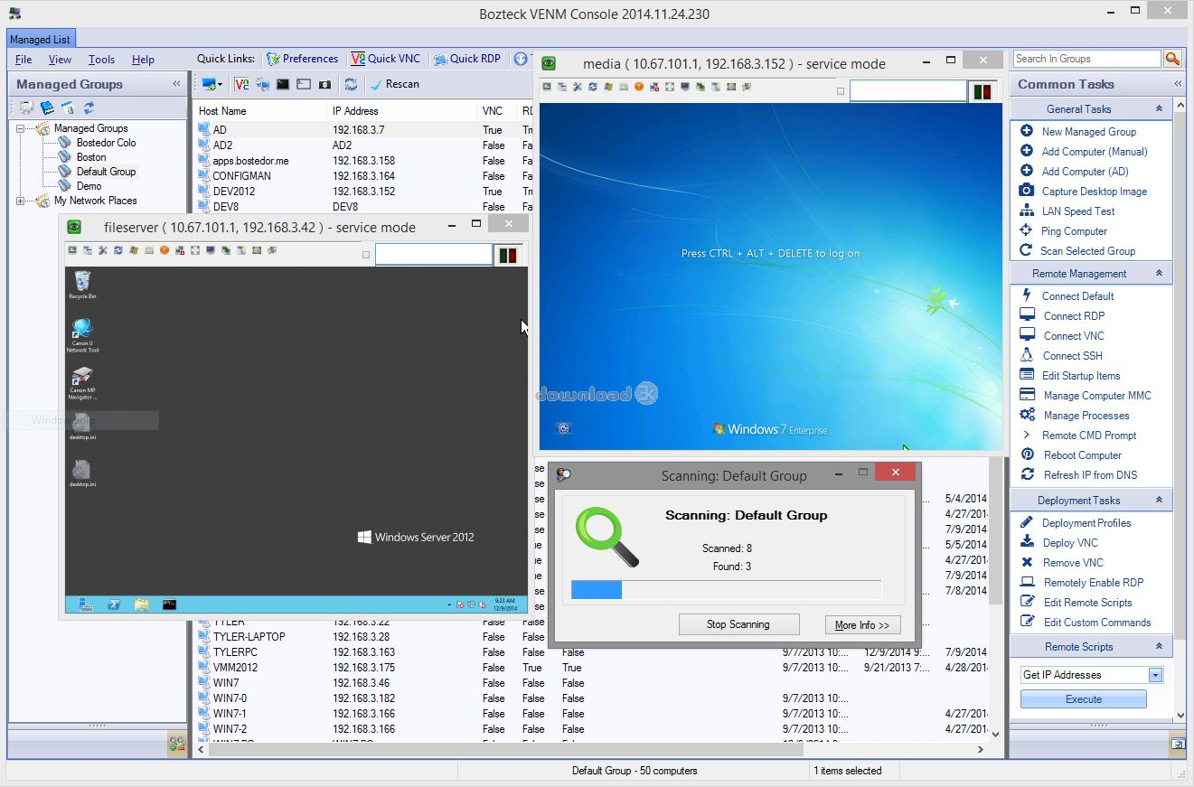The height and width of the screenshot is (787, 1194).
Task: Switch to the Managed List tab
Action: click(x=40, y=39)
